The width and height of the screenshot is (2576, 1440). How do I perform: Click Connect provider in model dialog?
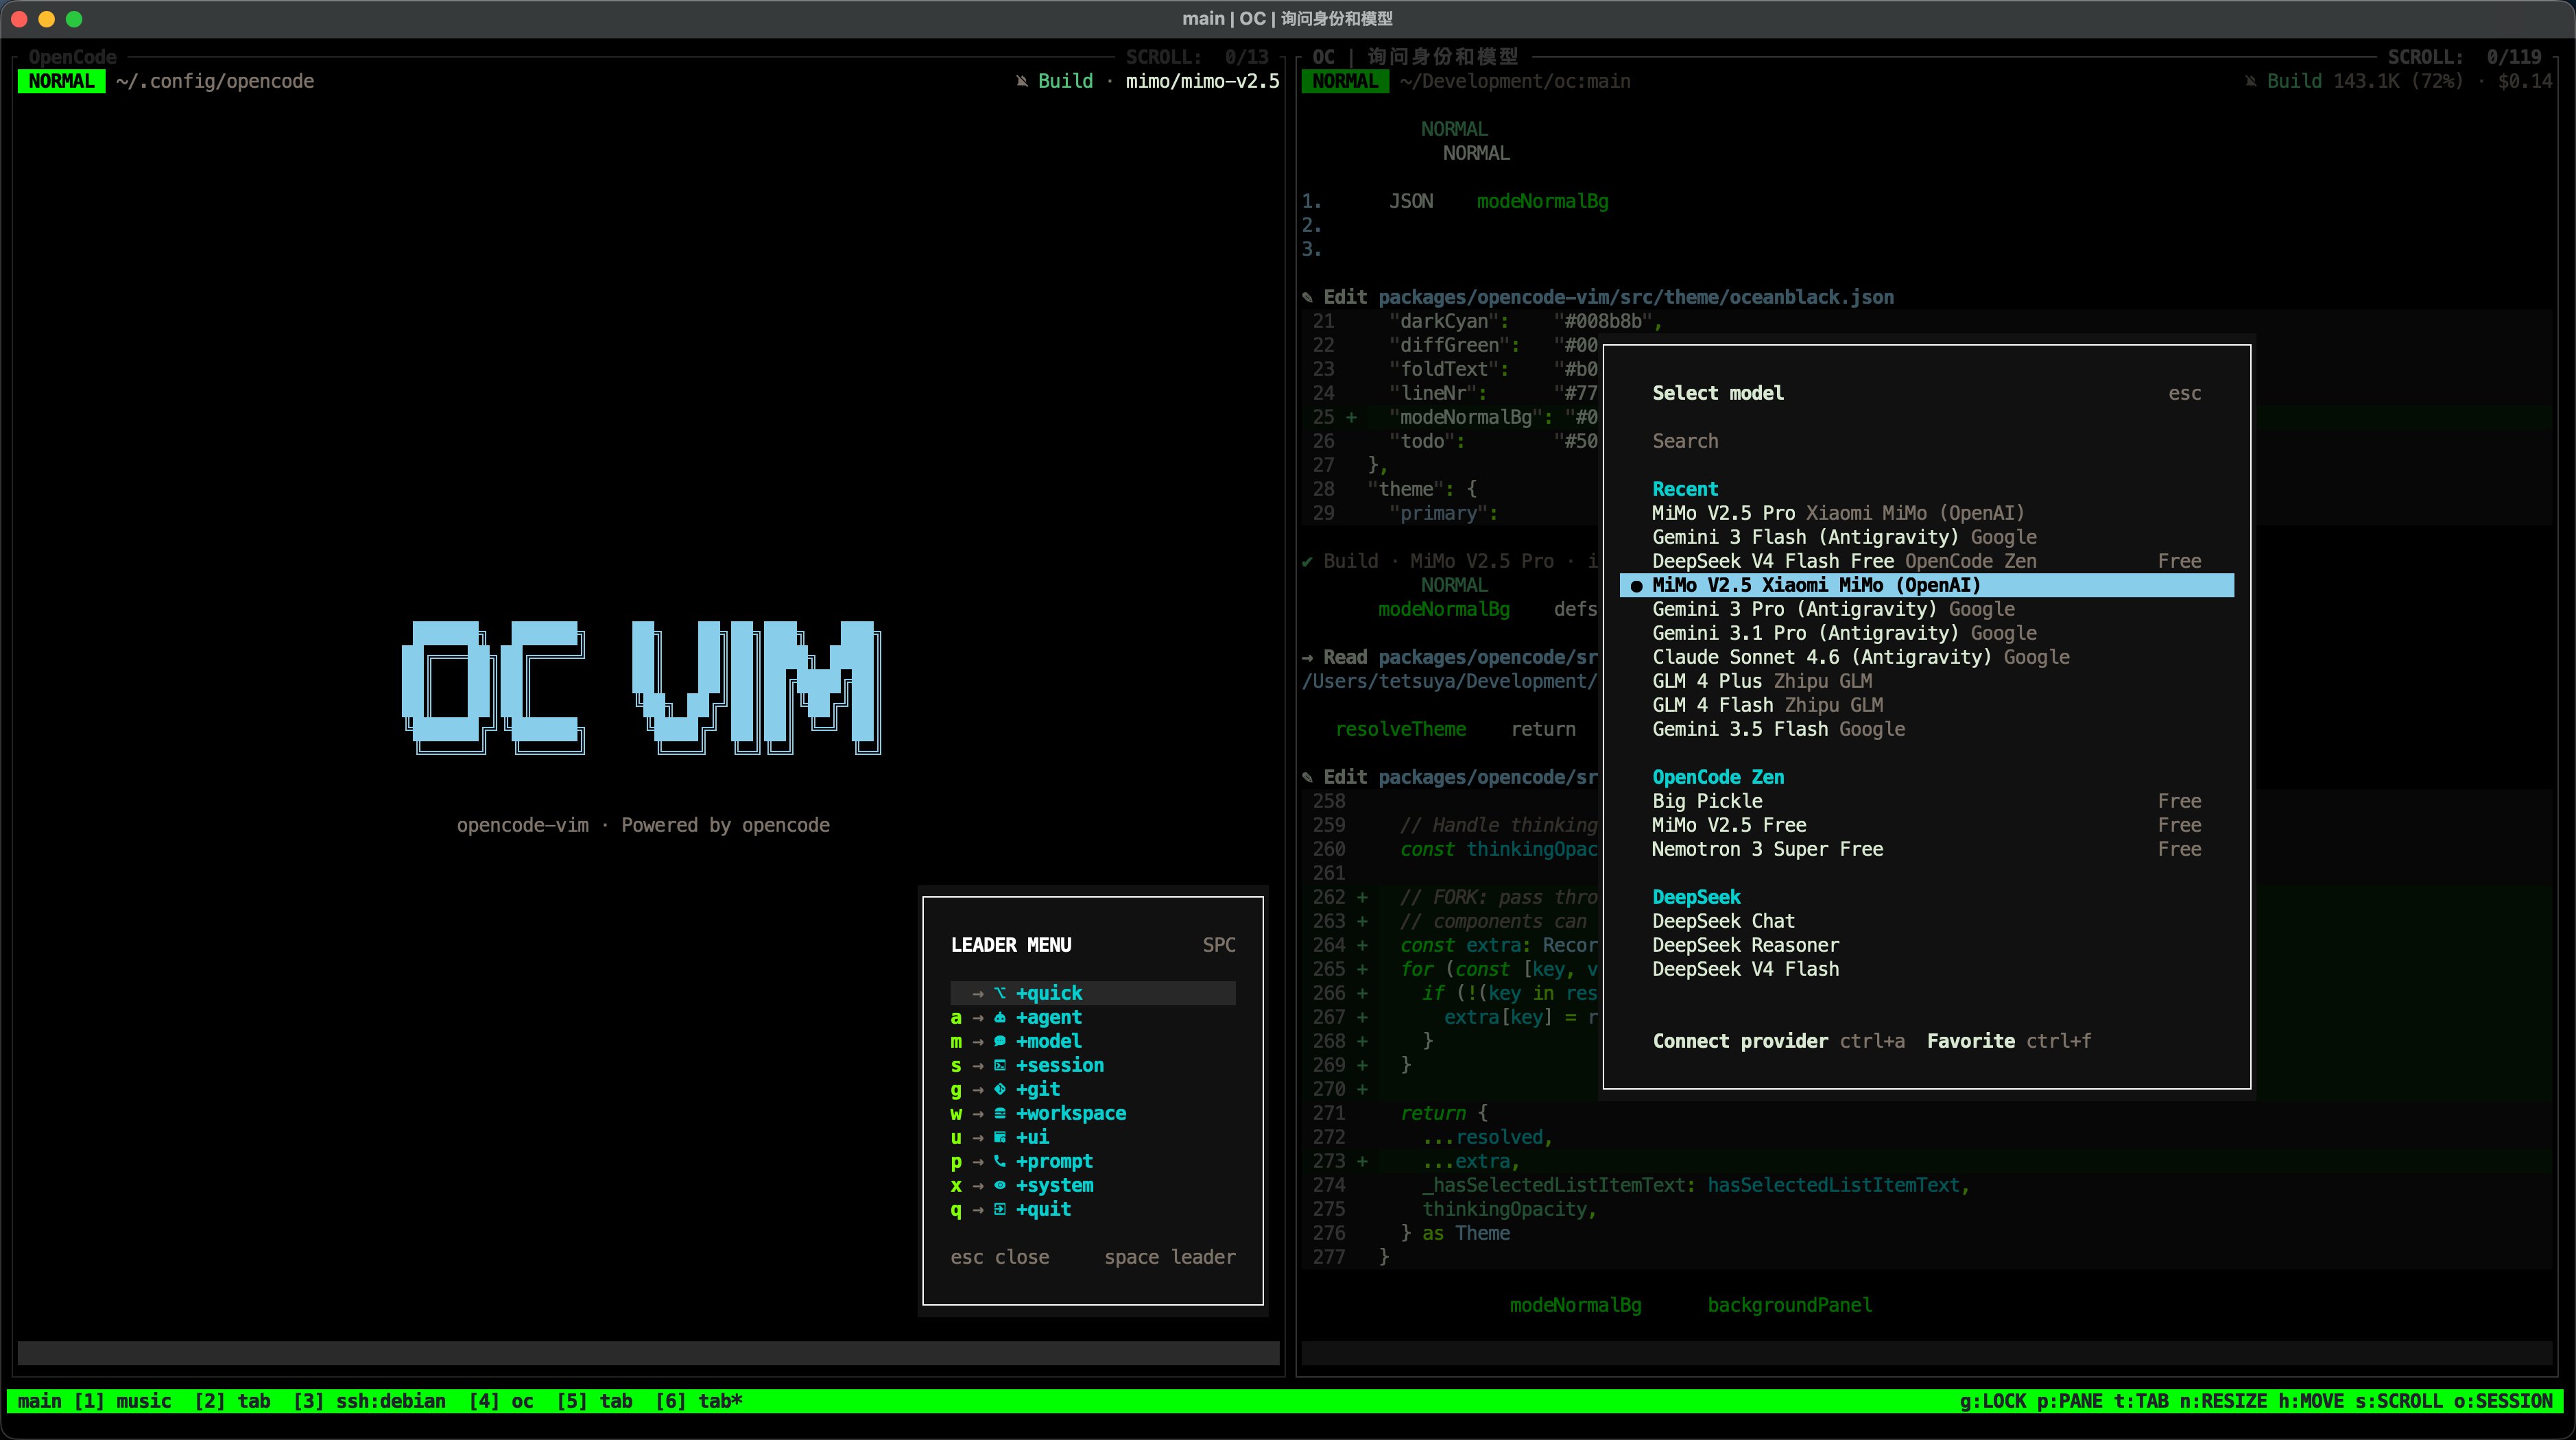1740,1041
